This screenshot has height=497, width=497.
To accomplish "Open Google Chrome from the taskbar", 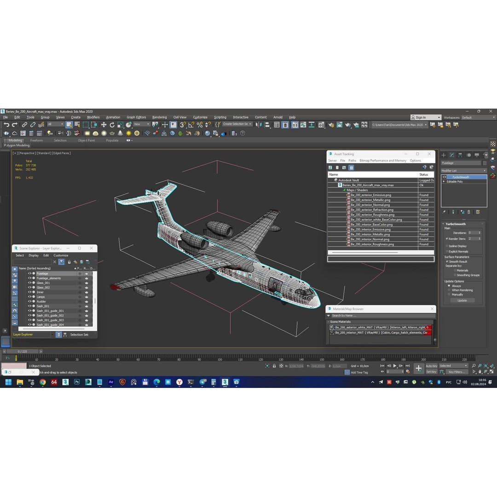I will [42, 382].
